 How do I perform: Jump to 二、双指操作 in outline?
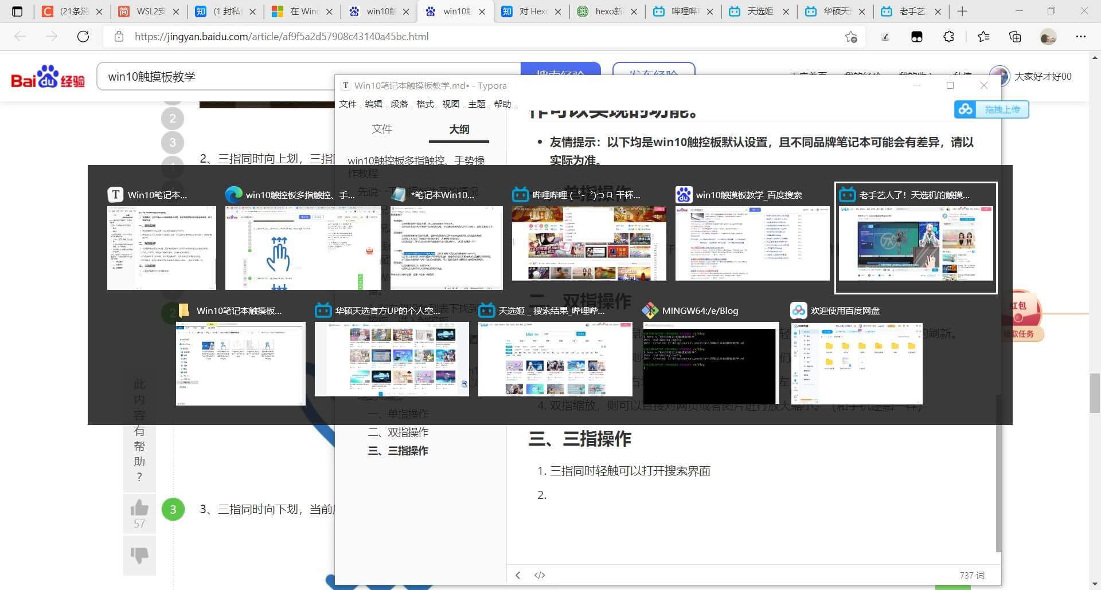point(398,432)
